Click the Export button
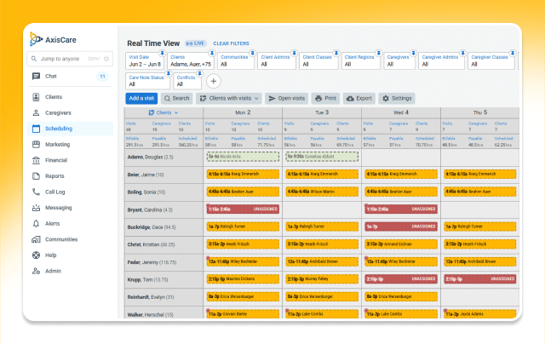Image resolution: width=545 pixels, height=344 pixels. tap(359, 98)
